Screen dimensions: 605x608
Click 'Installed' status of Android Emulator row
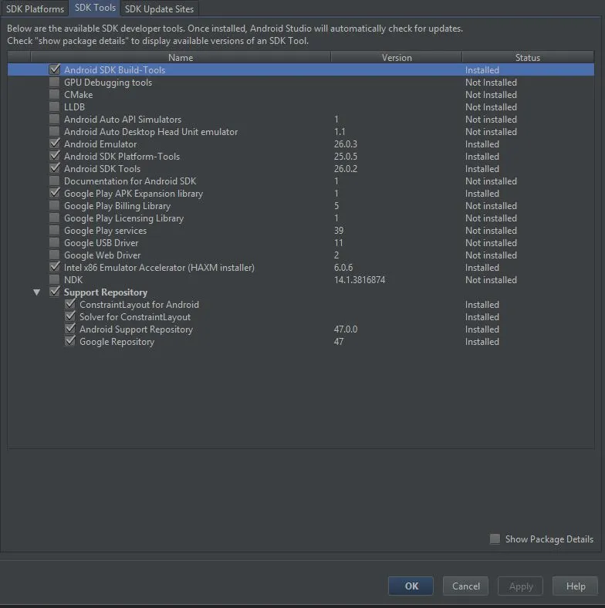point(482,144)
